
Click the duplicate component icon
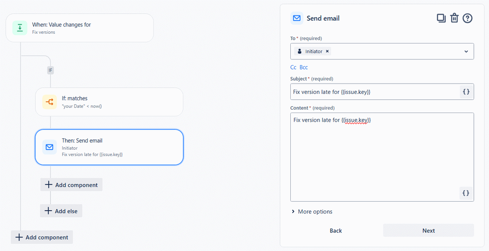[441, 19]
